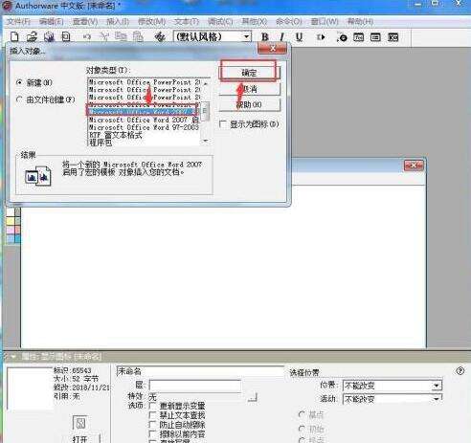The width and height of the screenshot is (471, 443).
Task: Open the Functions window icon
Action: click(359, 37)
